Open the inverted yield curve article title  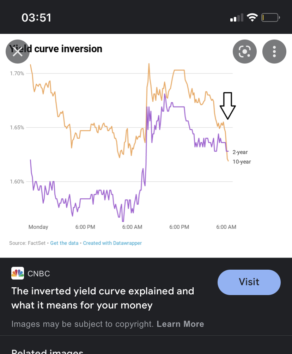pos(103,298)
